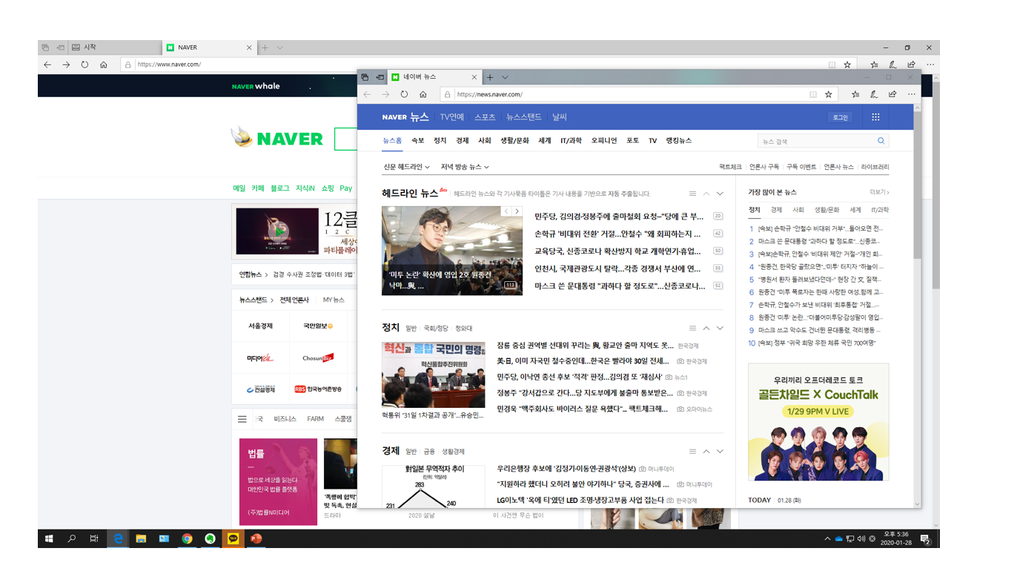The height and width of the screenshot is (574, 1017).
Task: Open hamburger menu icon in rear NAVER page
Action: (x=242, y=419)
